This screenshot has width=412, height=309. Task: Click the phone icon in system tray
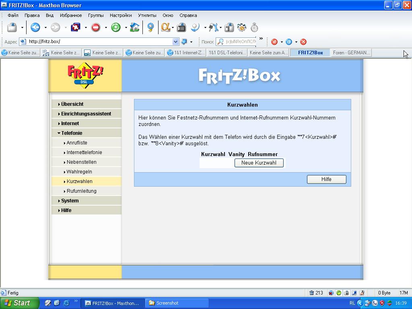tap(375, 303)
